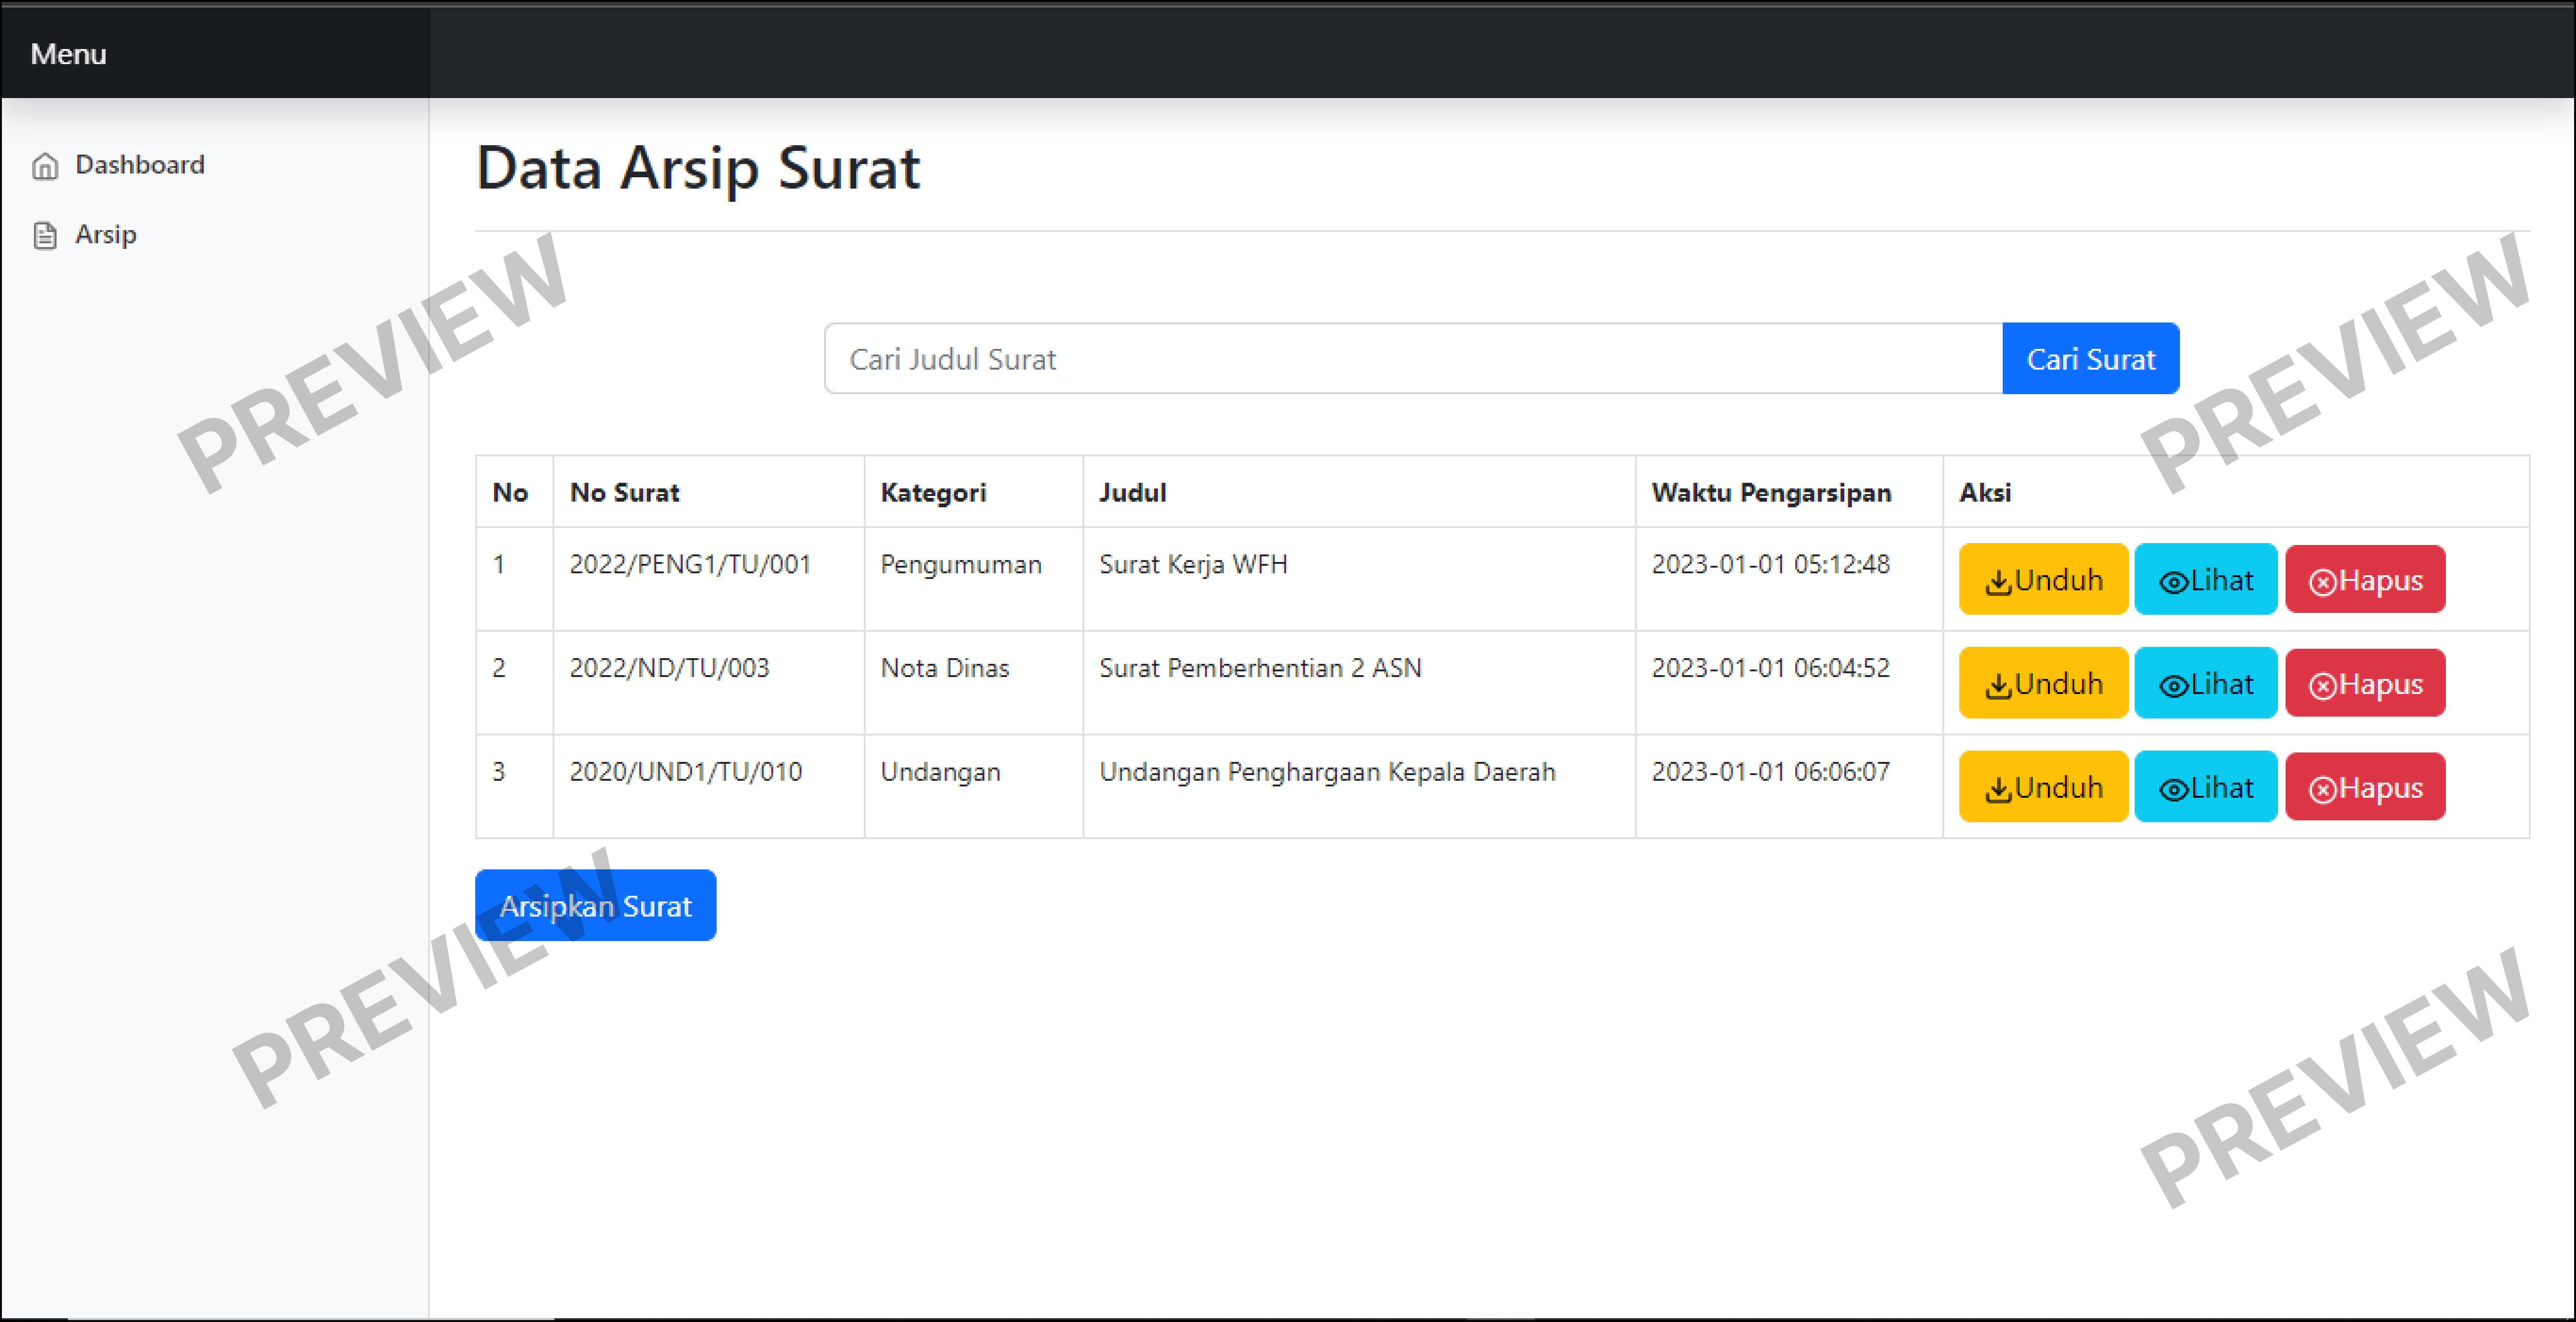The width and height of the screenshot is (2576, 1322).
Task: Click the timestamp 2023-01-01 05:12:48
Action: pyautogui.click(x=1770, y=564)
